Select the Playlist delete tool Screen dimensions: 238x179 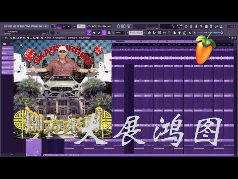pos(18,38)
